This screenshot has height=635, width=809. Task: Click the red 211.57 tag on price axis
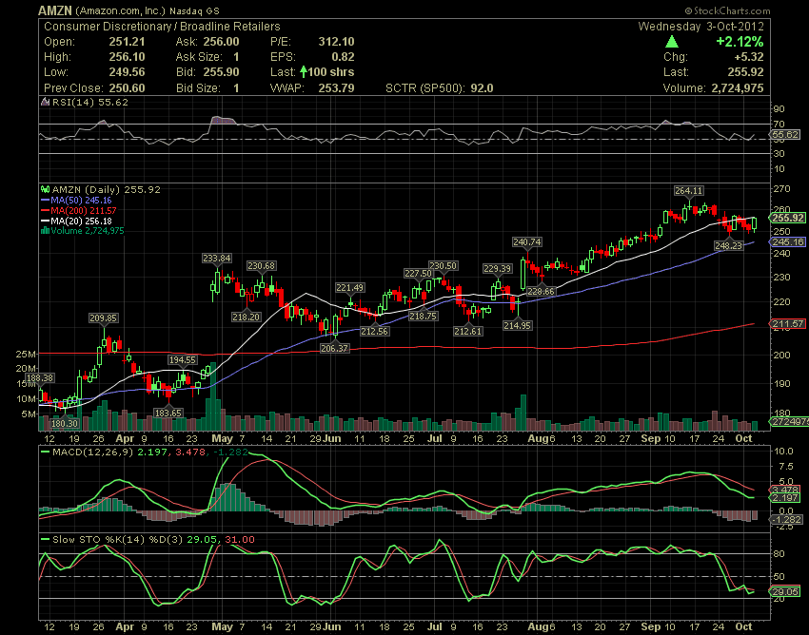tap(788, 324)
